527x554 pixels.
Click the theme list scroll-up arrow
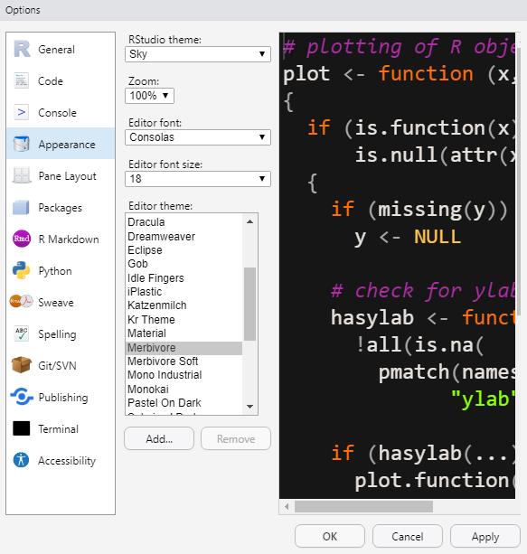(x=249, y=221)
